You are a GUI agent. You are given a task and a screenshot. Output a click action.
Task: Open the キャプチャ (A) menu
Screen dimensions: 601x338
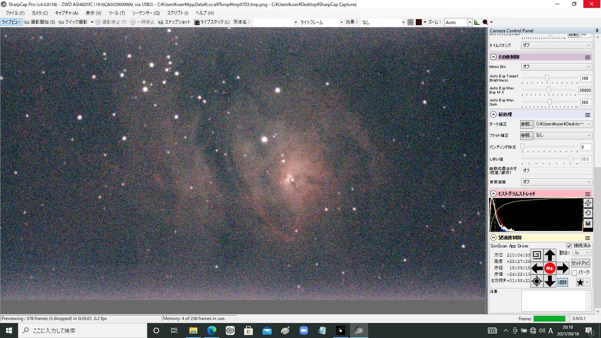[67, 13]
